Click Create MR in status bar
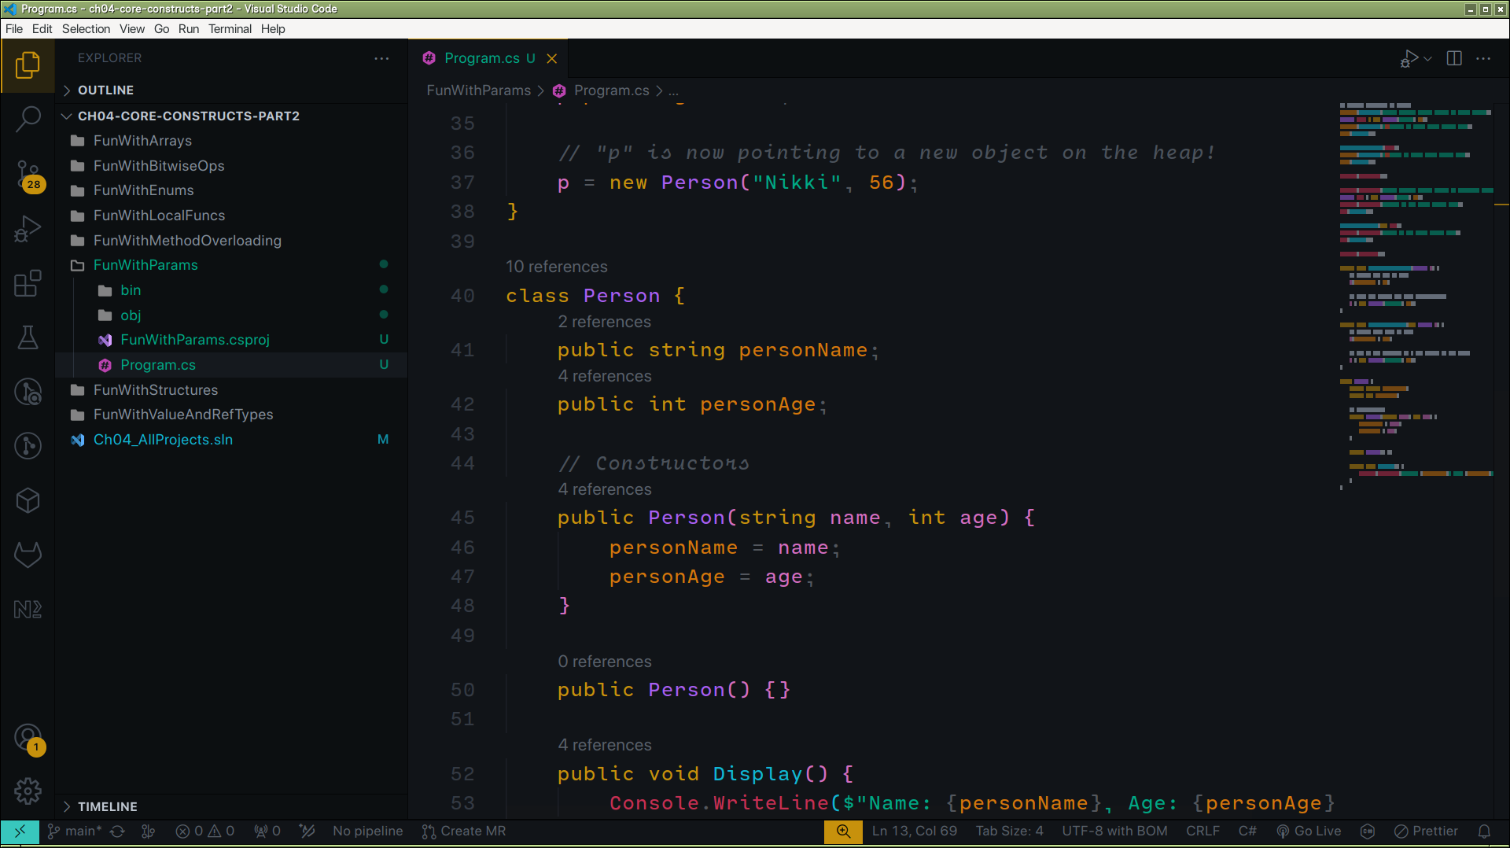The width and height of the screenshot is (1510, 848). (x=464, y=831)
